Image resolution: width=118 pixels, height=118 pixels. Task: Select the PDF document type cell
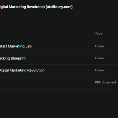click(106, 82)
